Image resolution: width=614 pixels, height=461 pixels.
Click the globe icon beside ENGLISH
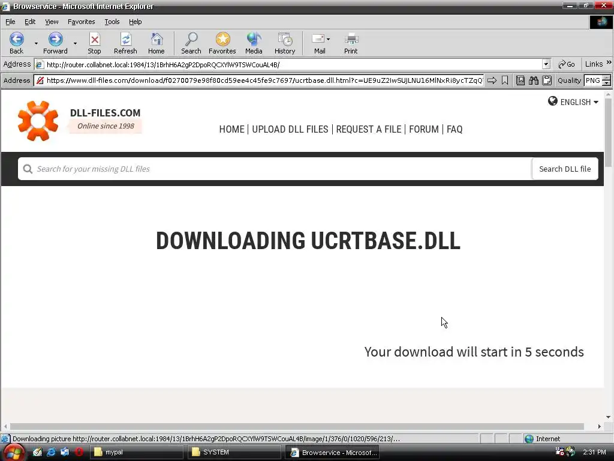(x=552, y=101)
